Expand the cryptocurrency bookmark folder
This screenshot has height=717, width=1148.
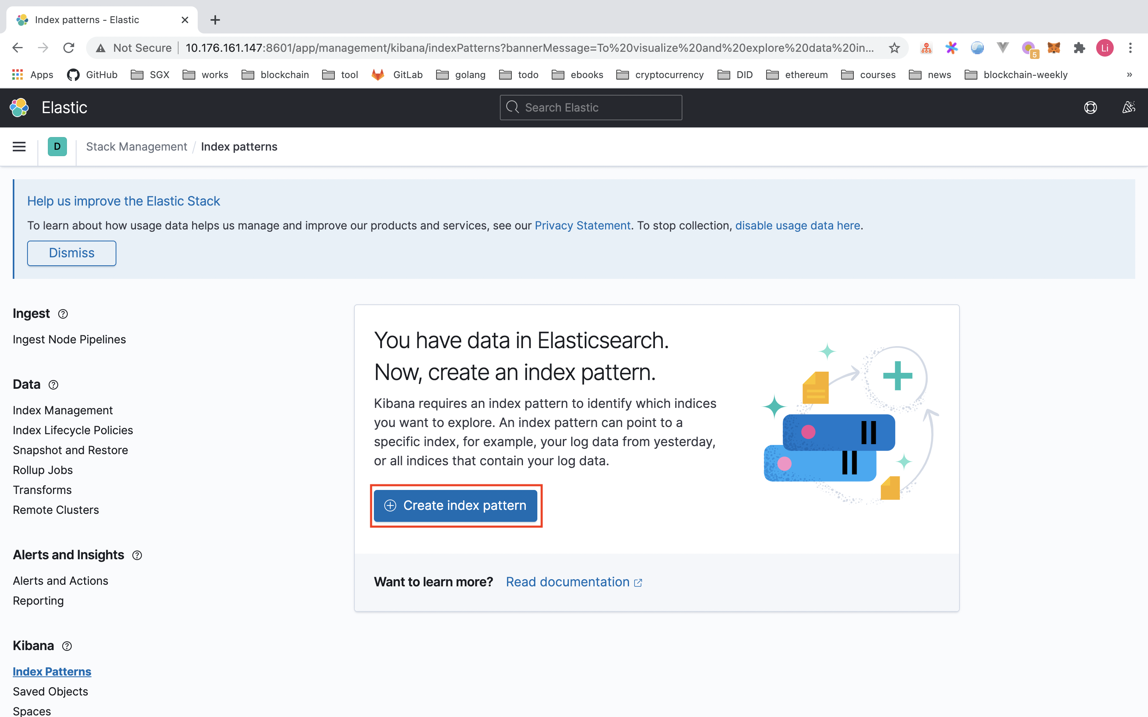point(660,74)
